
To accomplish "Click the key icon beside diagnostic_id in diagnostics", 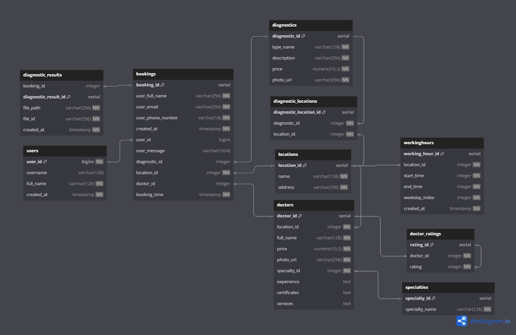I will click(303, 36).
